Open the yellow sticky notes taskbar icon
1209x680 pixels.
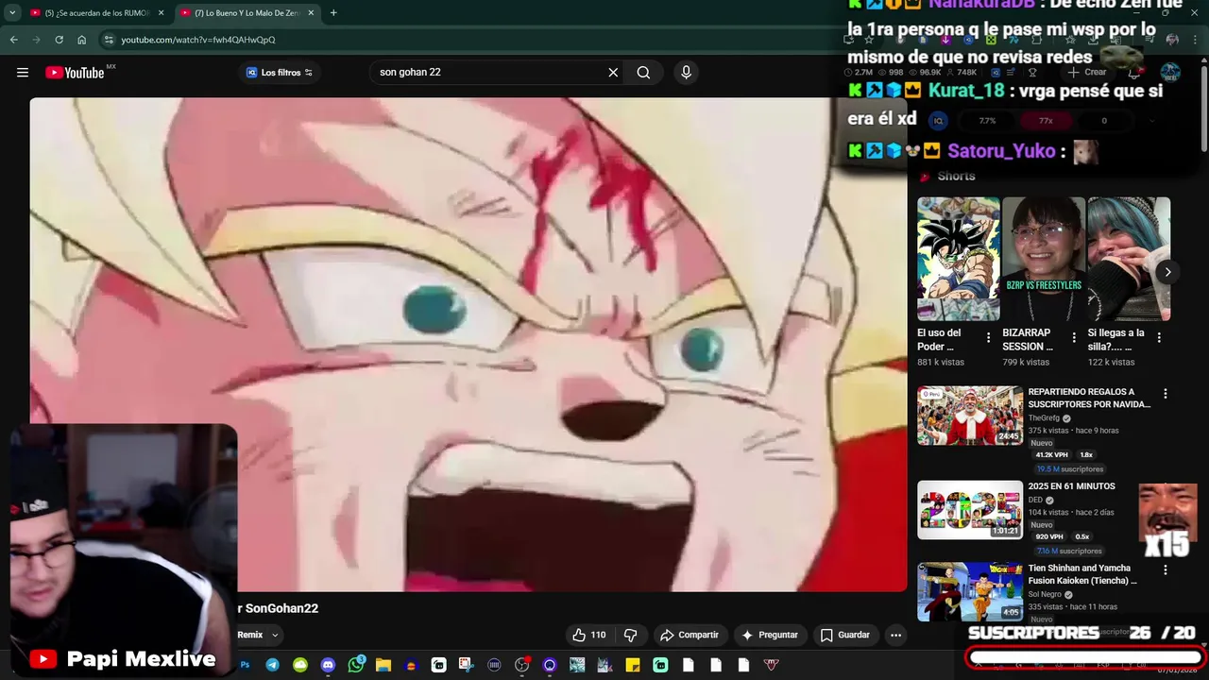[632, 665]
